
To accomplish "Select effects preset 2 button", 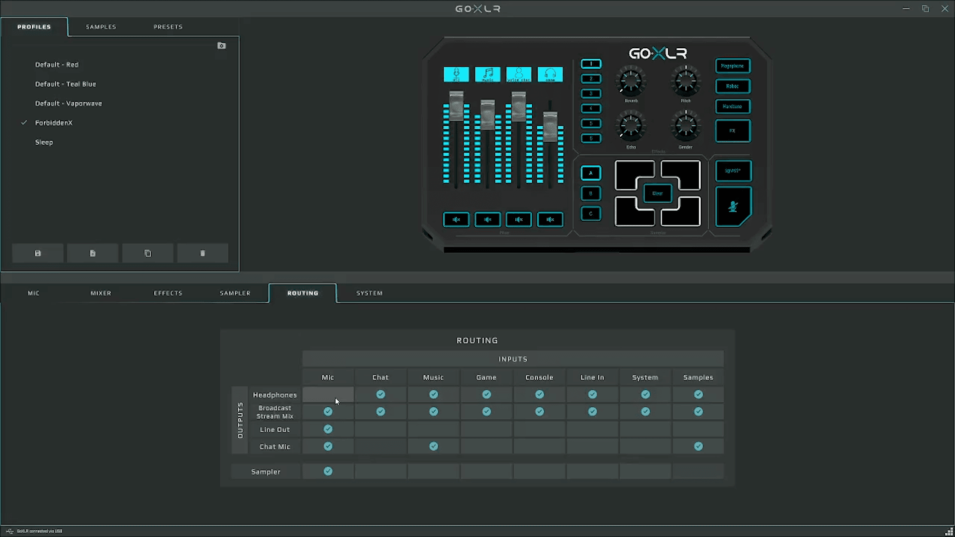I will coord(591,79).
